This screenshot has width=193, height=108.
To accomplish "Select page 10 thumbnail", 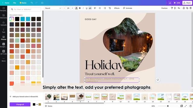I will 121,97.
